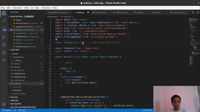Open the Source Control view

(x=4, y=29)
